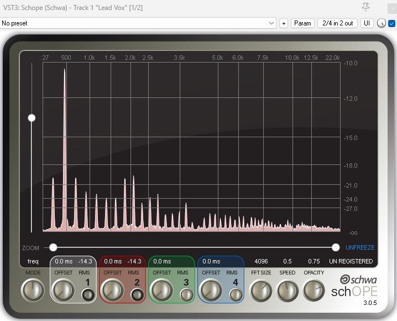This screenshot has width=397, height=321.
Task: Click the Param button
Action: pyautogui.click(x=302, y=23)
